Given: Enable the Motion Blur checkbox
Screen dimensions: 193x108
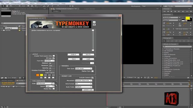Looking at the screenshot, I should pos(54,89).
